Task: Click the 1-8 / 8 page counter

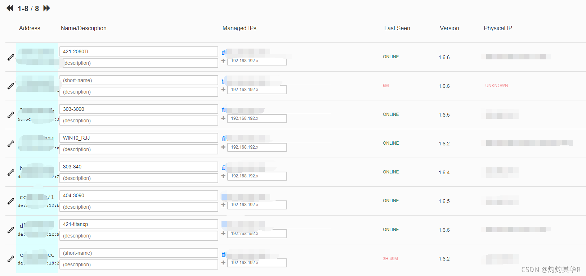Action: coord(28,9)
